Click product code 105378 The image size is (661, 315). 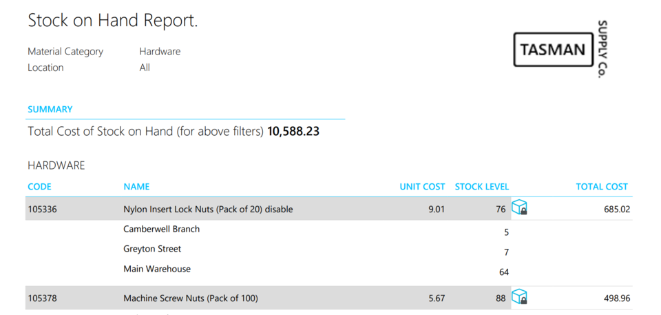tap(42, 298)
